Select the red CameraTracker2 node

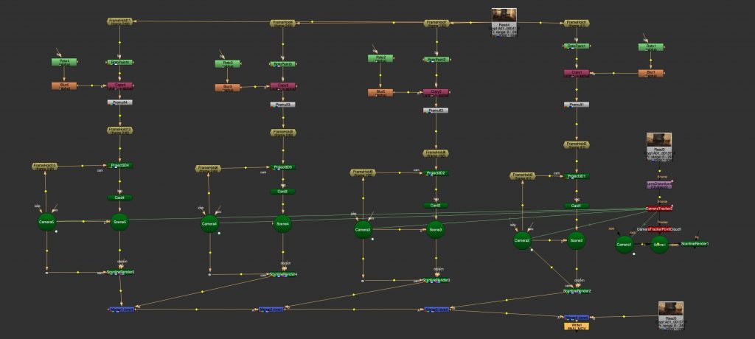[659, 209]
